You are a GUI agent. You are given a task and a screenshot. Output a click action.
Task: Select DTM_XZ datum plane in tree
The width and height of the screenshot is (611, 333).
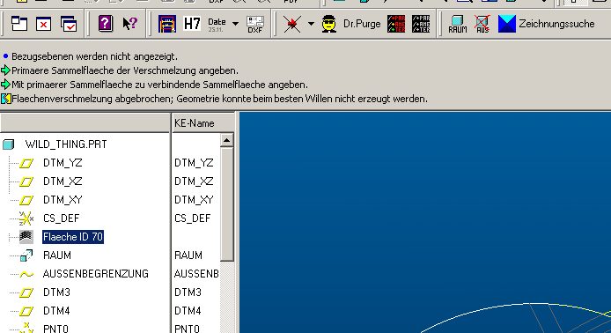(63, 181)
